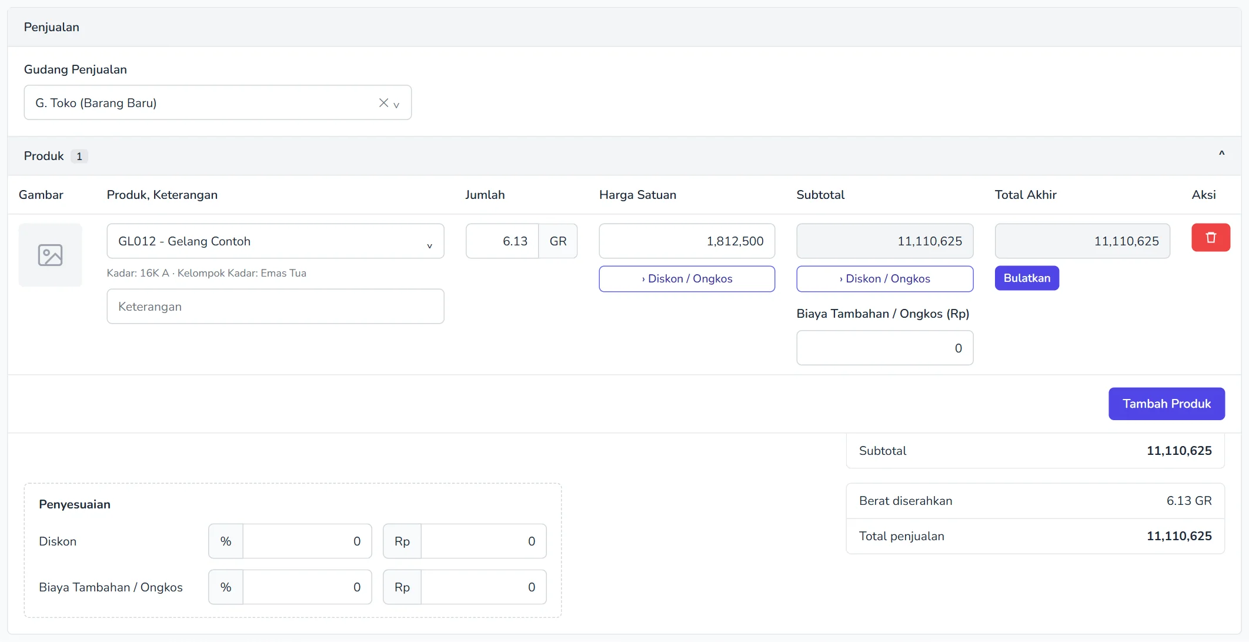Click the Aksi column header
The height and width of the screenshot is (642, 1249).
[1204, 195]
